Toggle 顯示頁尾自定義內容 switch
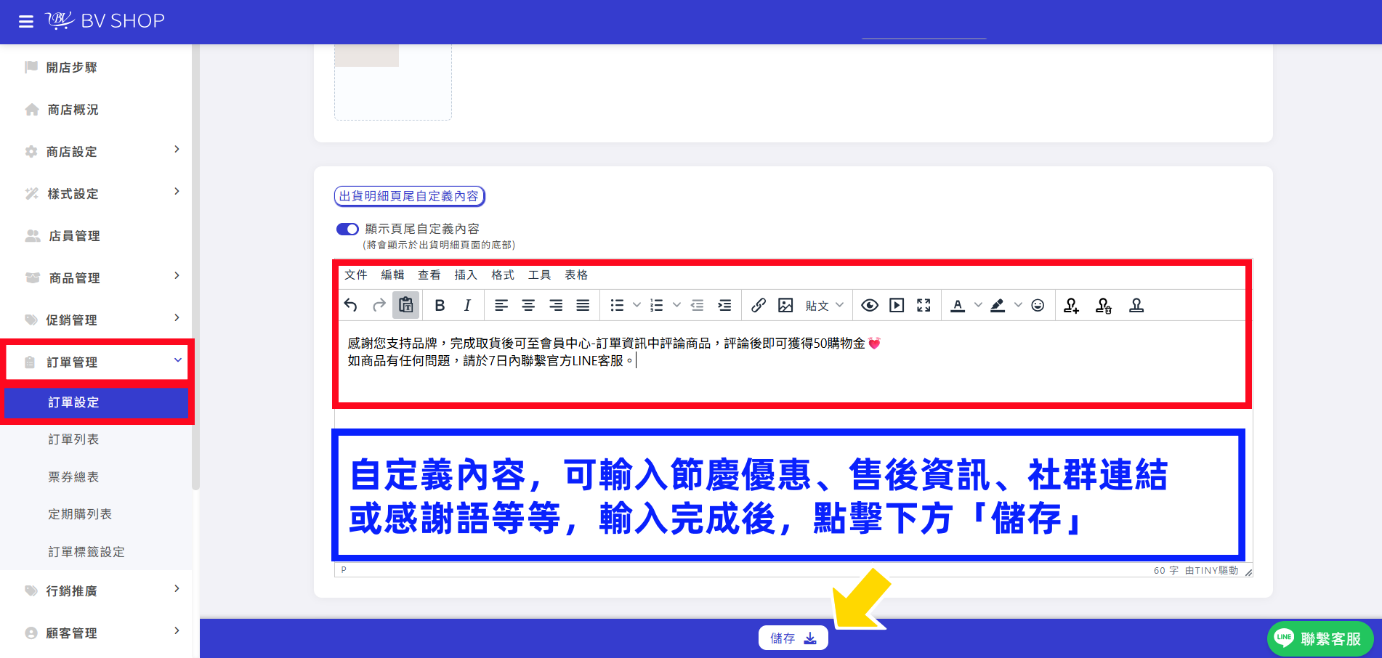1382x658 pixels. point(347,229)
